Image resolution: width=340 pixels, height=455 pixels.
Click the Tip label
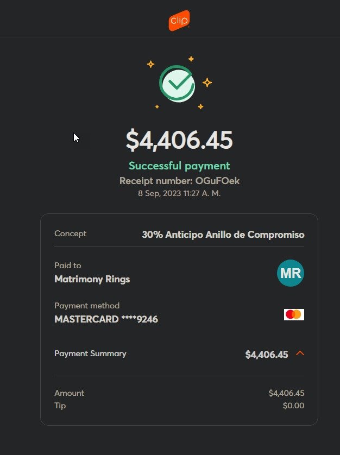tap(60, 406)
